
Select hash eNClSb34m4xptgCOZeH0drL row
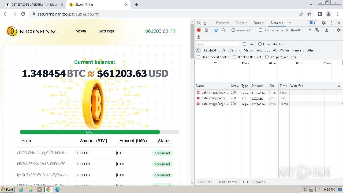(x=95, y=153)
